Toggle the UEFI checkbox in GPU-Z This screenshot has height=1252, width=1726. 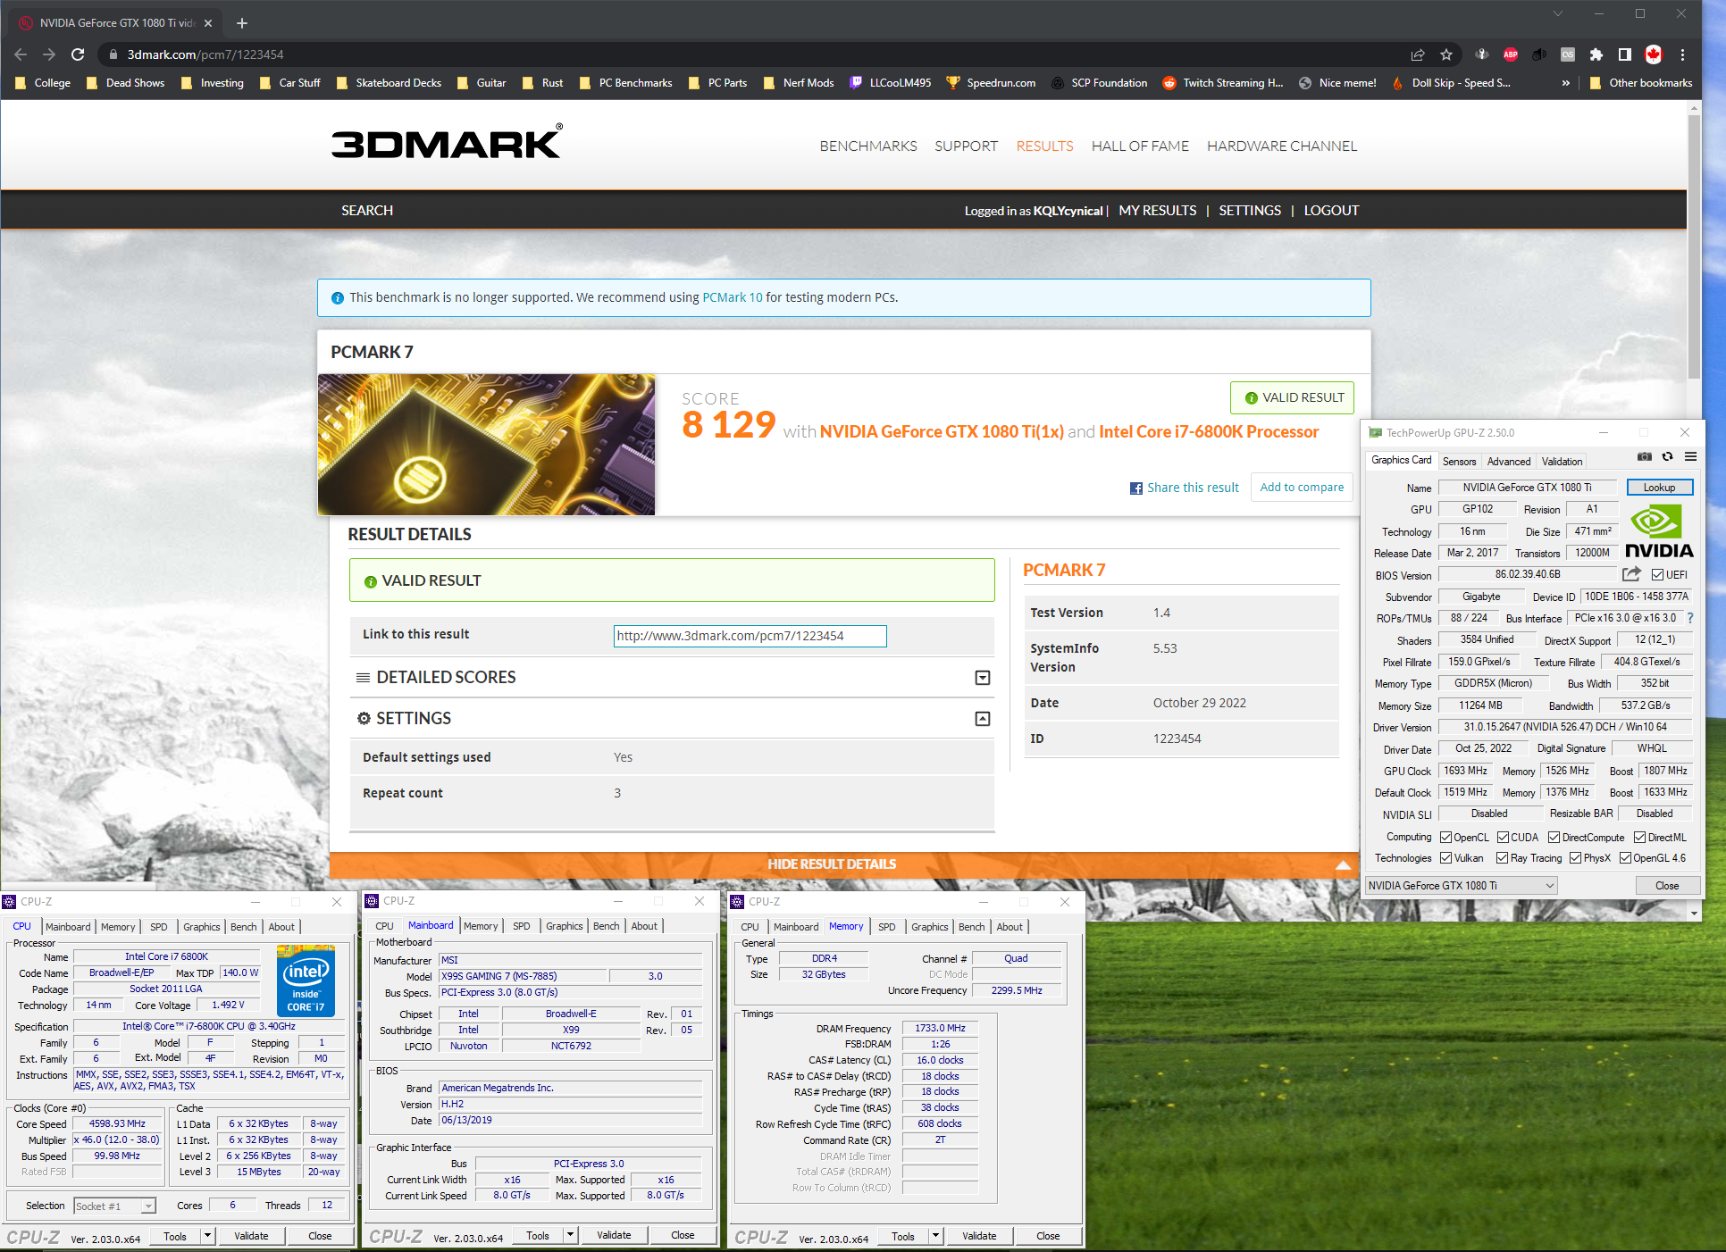click(x=1657, y=575)
